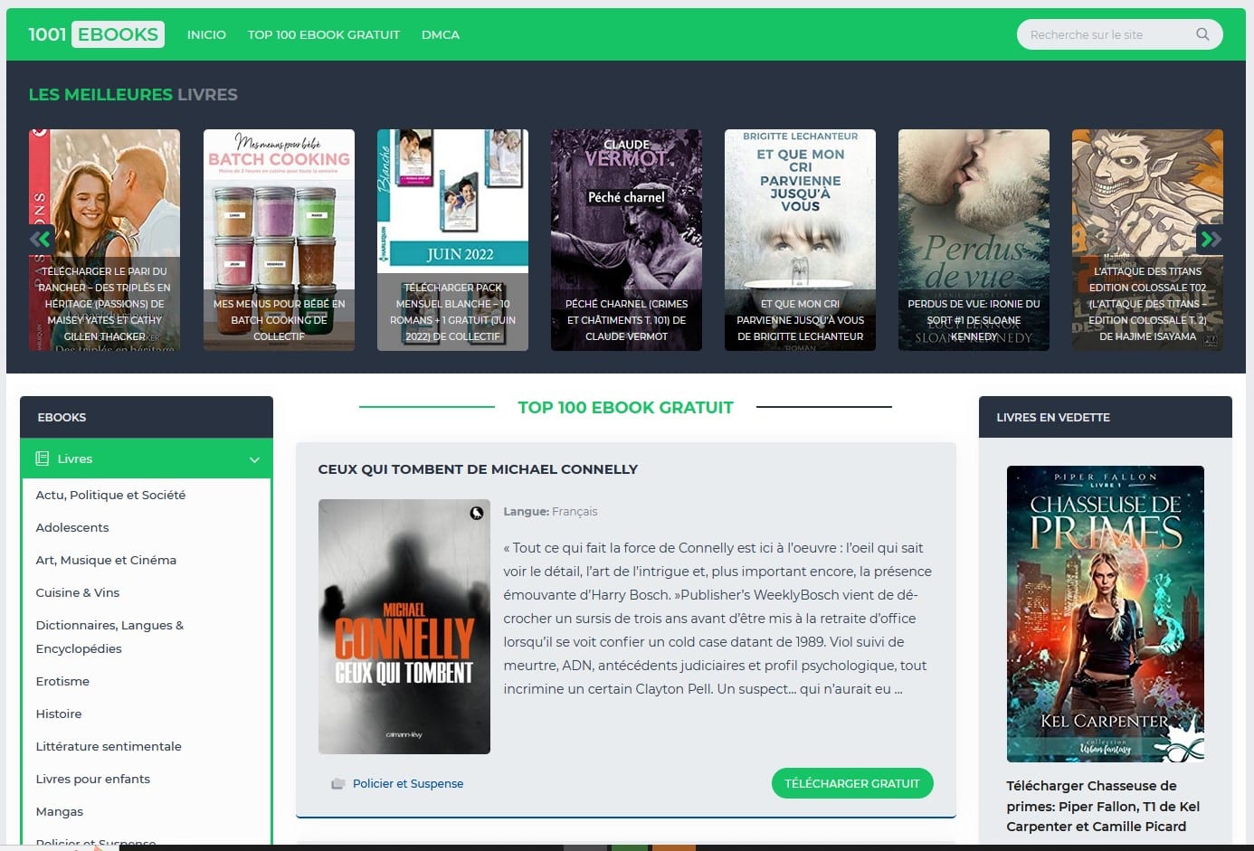Click the book icon next to Policier et Suspense
The width and height of the screenshot is (1254, 851).
[336, 783]
